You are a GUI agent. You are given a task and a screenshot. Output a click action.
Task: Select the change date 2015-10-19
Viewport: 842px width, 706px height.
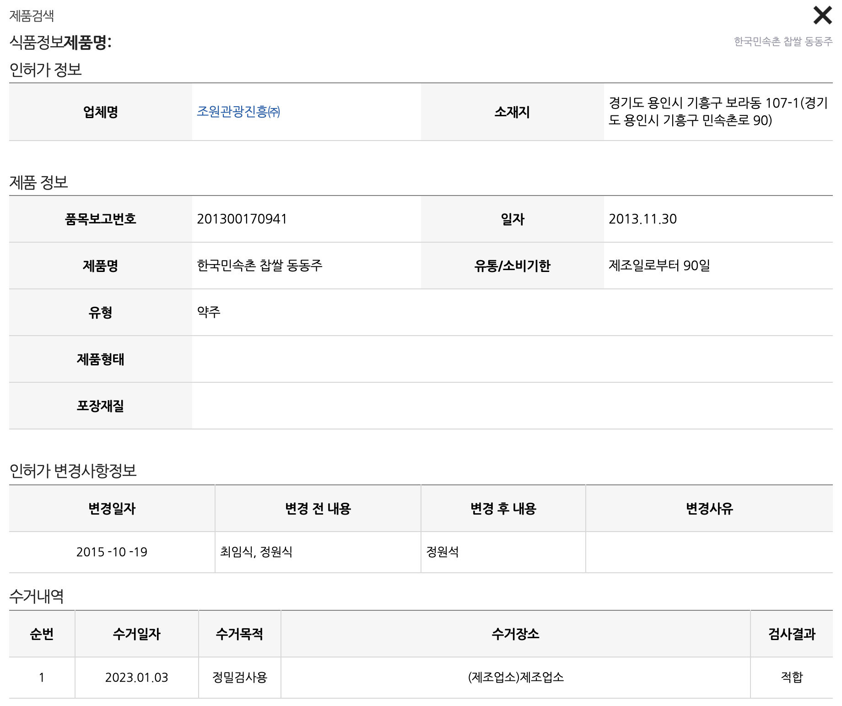click(112, 552)
